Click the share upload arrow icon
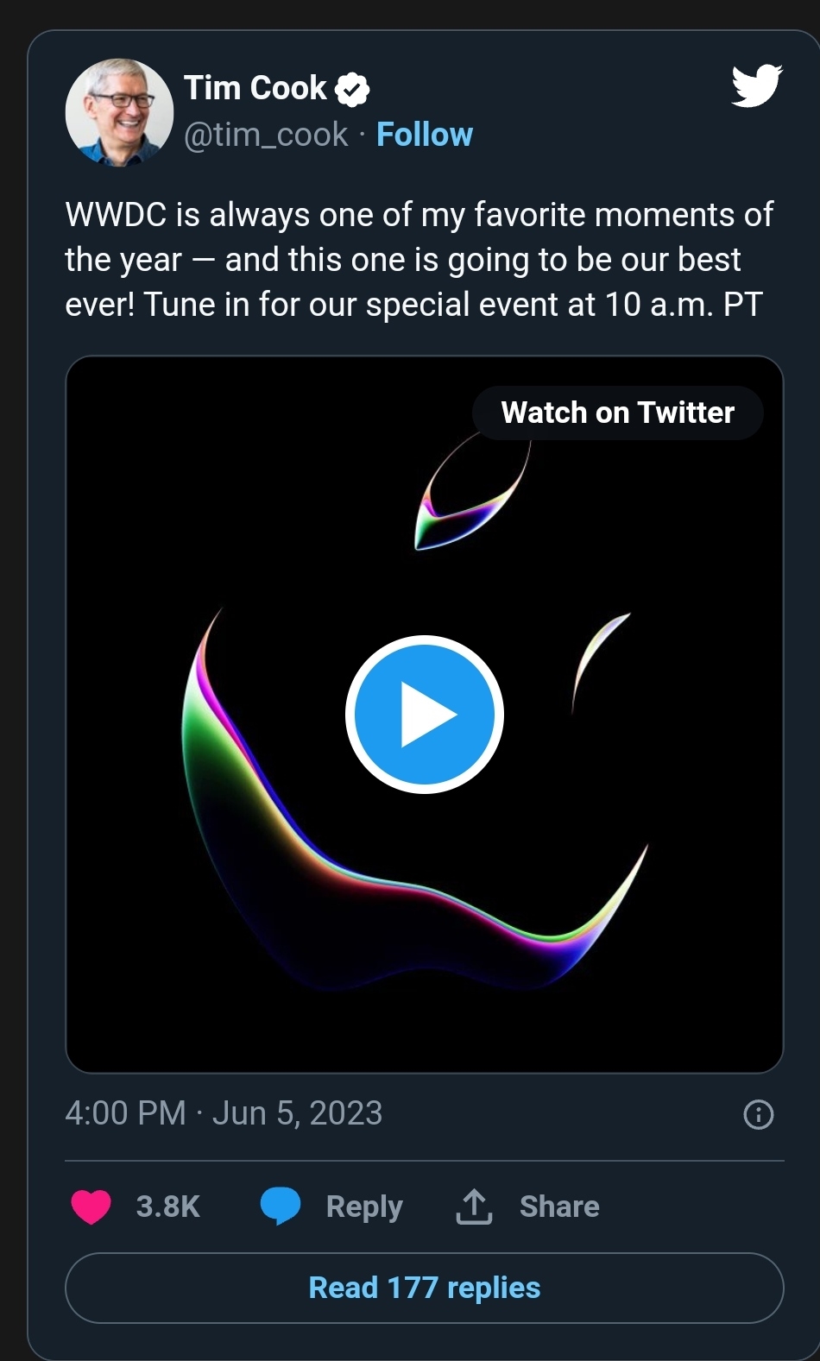 pyautogui.click(x=473, y=1207)
